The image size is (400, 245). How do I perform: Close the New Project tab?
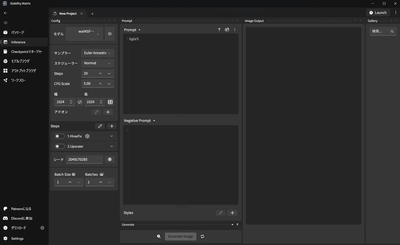tap(82, 14)
